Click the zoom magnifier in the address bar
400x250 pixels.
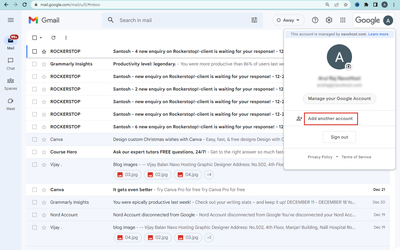[x=327, y=5]
